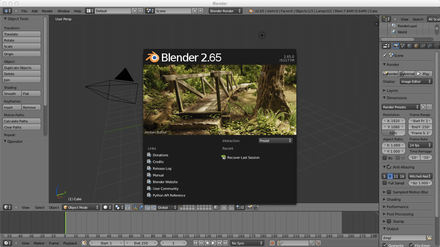Open the Render menu

47,11
